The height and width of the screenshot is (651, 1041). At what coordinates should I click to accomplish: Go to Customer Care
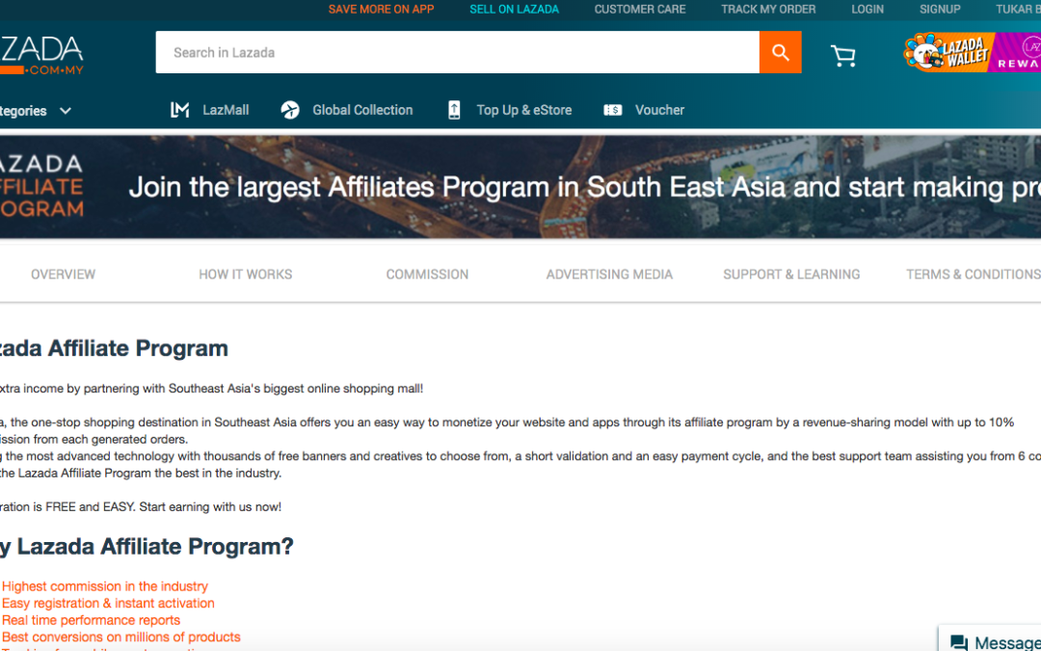point(640,10)
